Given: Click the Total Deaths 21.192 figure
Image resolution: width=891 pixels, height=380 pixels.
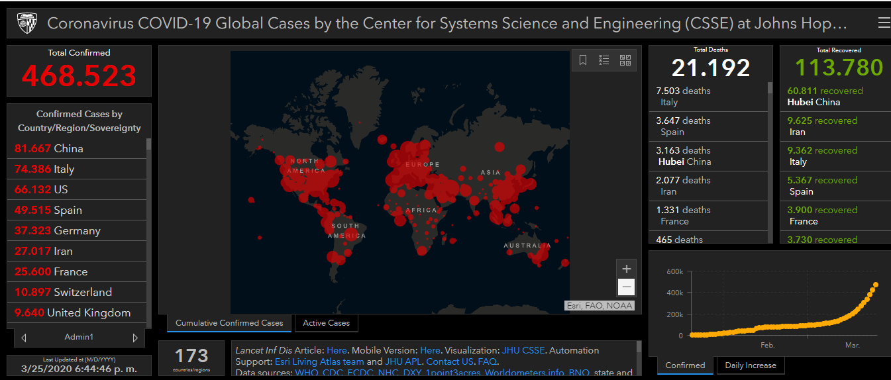Looking at the screenshot, I should coord(711,68).
